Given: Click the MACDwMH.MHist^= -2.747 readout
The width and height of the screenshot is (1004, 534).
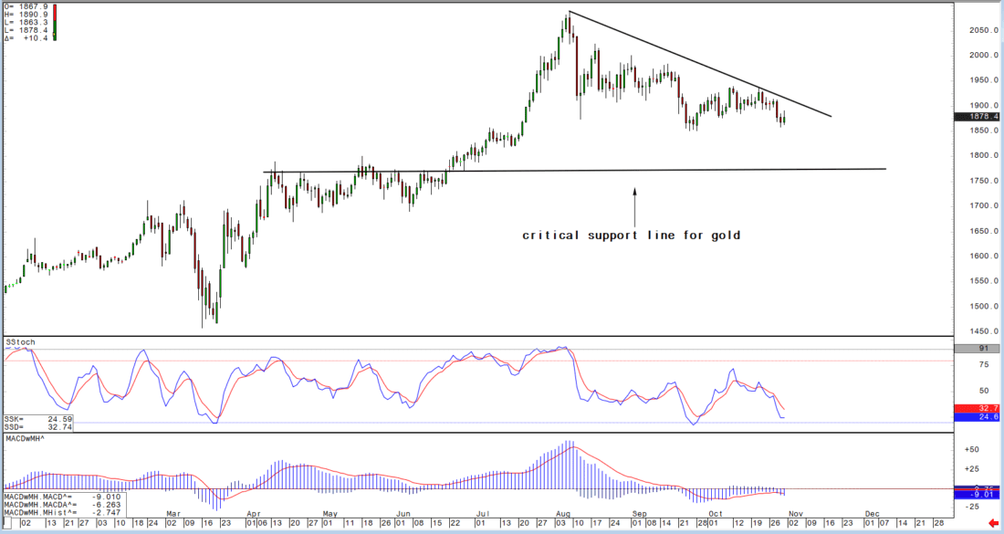Looking at the screenshot, I should tap(62, 512).
